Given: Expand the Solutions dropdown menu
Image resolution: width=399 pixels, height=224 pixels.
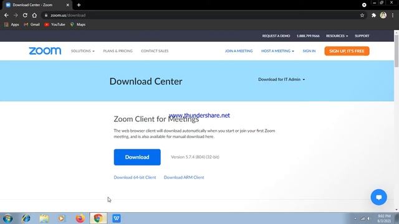Looking at the screenshot, I should point(83,51).
